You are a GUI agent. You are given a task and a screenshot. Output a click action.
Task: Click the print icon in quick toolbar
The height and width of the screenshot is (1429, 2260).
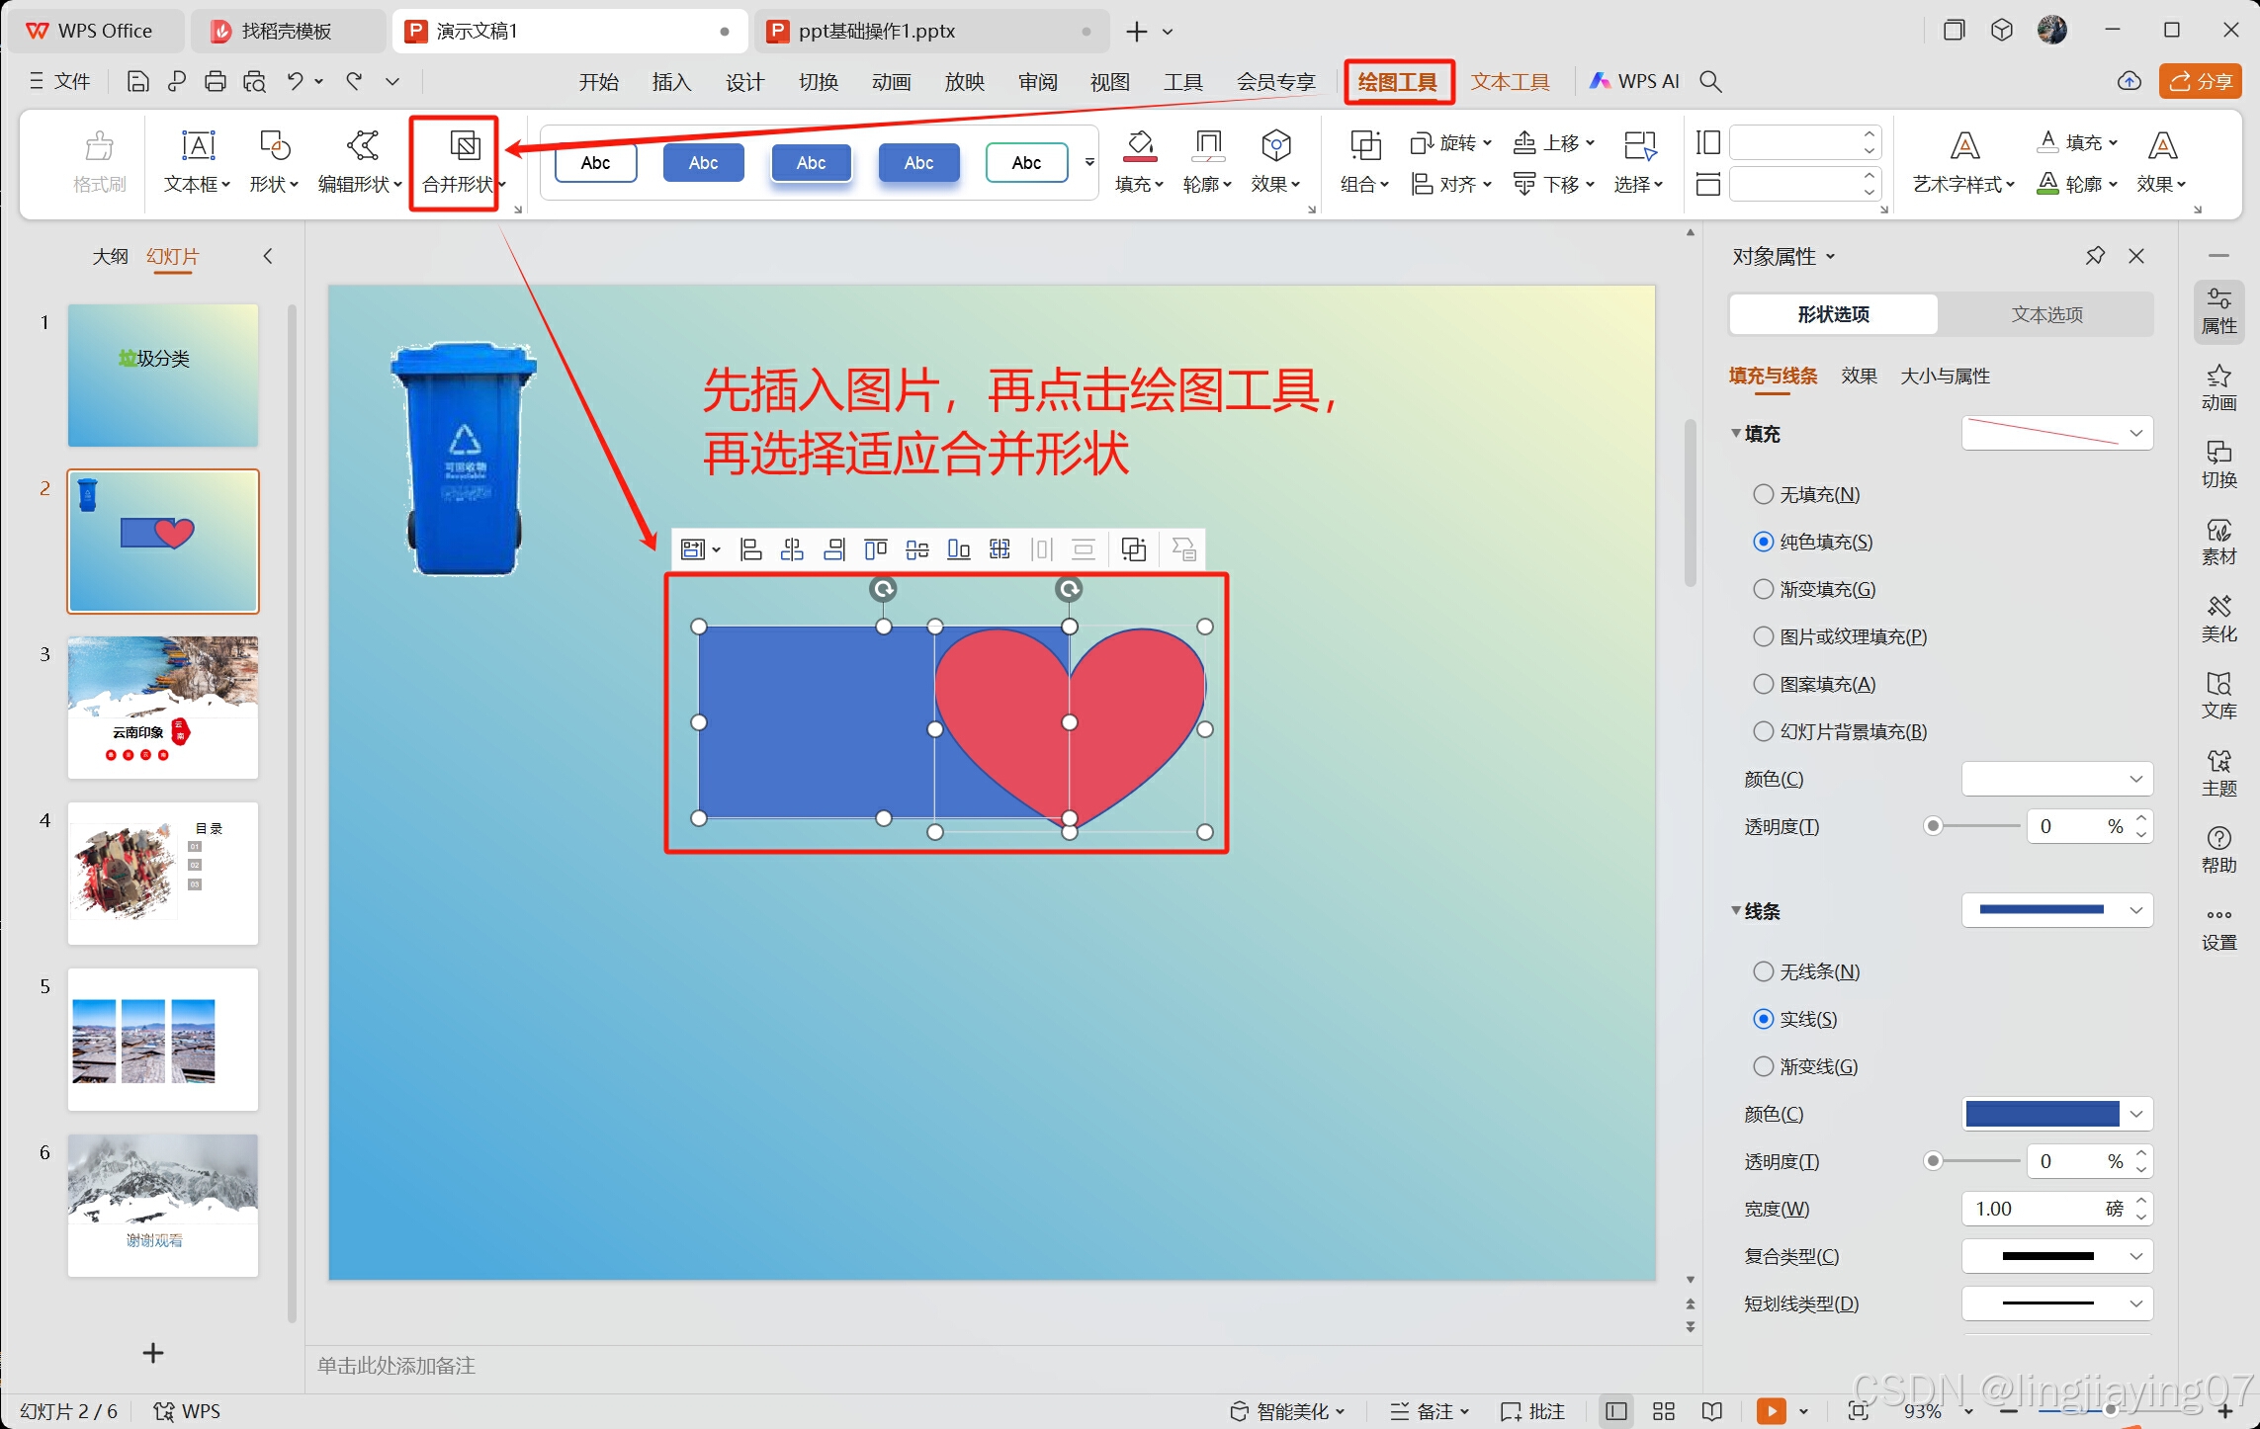(x=216, y=82)
